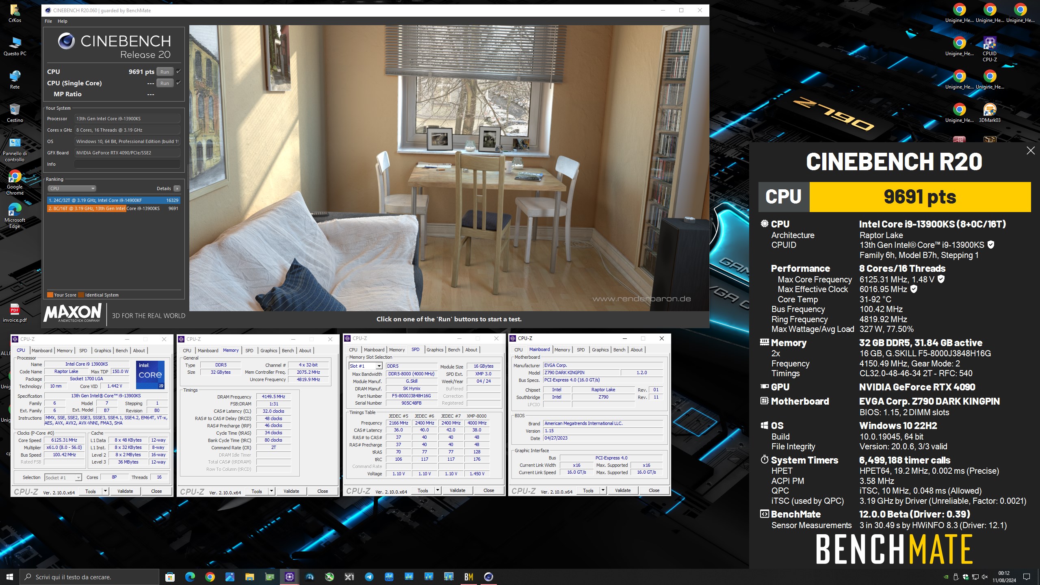Open the ranking CPU dropdown in Cinebench

point(72,188)
